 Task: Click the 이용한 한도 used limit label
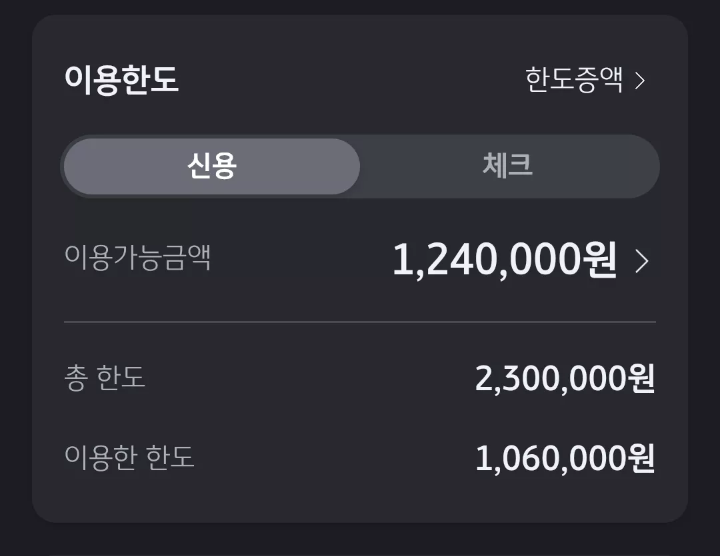129,457
